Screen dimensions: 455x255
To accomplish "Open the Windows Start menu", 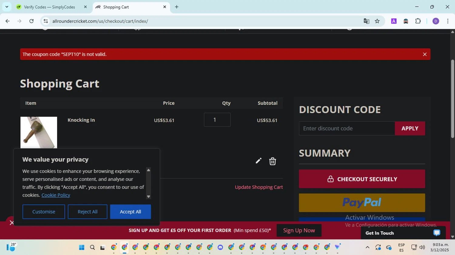I will pyautogui.click(x=82, y=247).
